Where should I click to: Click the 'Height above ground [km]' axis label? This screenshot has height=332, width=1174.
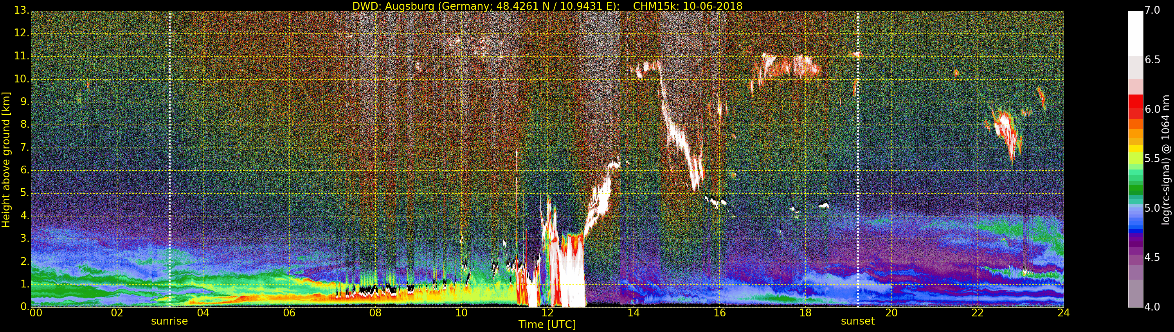(6, 160)
